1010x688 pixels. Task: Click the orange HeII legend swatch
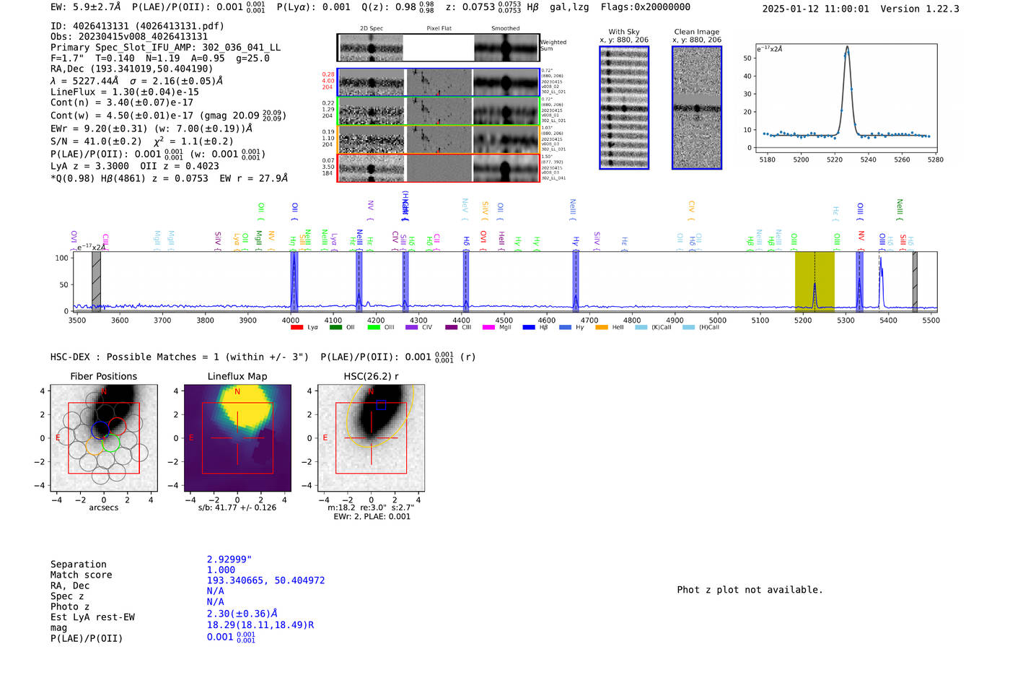pos(602,328)
